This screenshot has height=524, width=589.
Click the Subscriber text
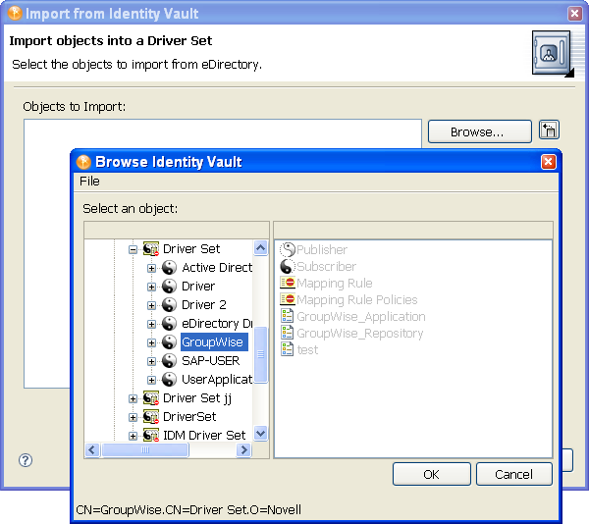tap(326, 267)
